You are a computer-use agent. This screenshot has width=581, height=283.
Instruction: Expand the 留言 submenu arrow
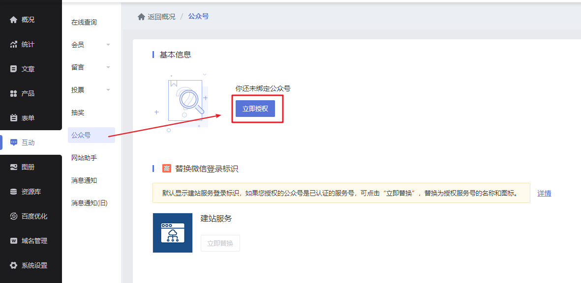pyautogui.click(x=108, y=67)
